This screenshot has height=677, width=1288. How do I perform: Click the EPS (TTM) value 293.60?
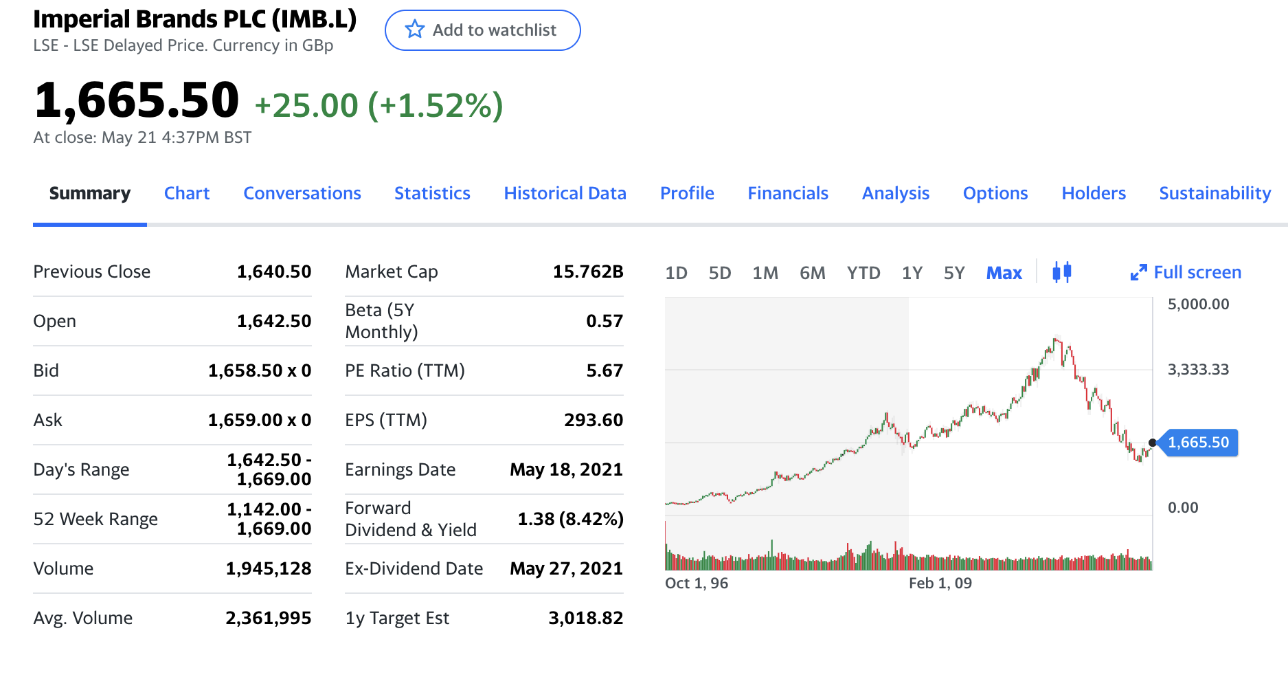click(x=594, y=420)
